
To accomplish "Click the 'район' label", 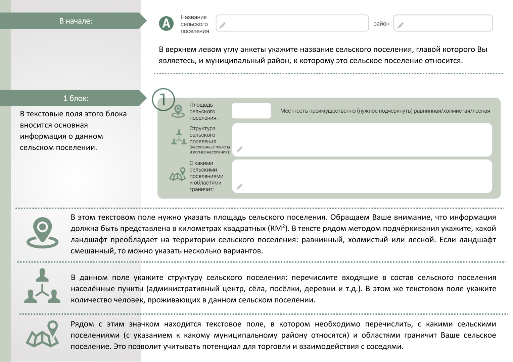I will [381, 24].
